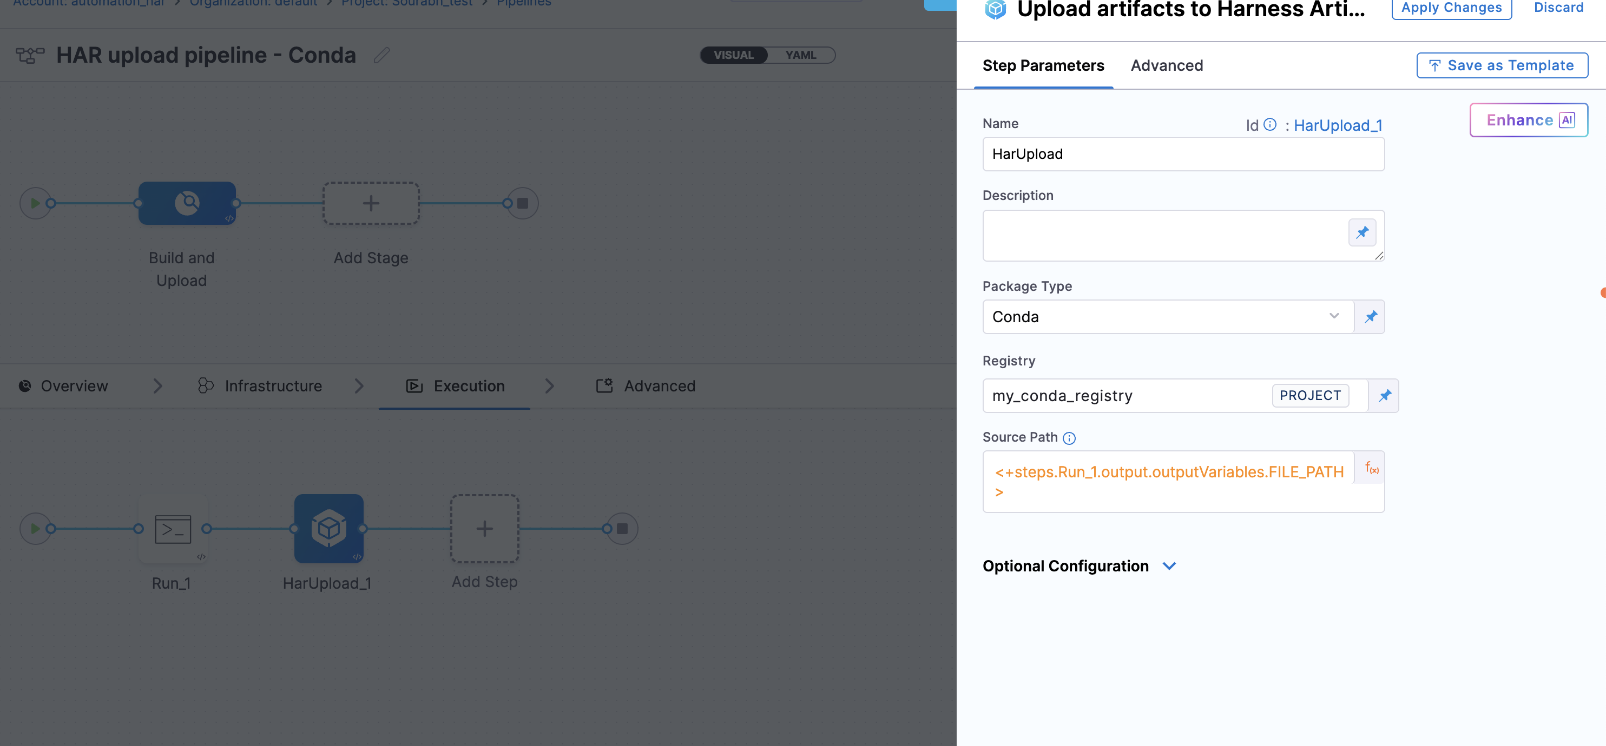The image size is (1606, 746).
Task: Open the f(x) expression picker for Source Path
Action: click(1370, 469)
